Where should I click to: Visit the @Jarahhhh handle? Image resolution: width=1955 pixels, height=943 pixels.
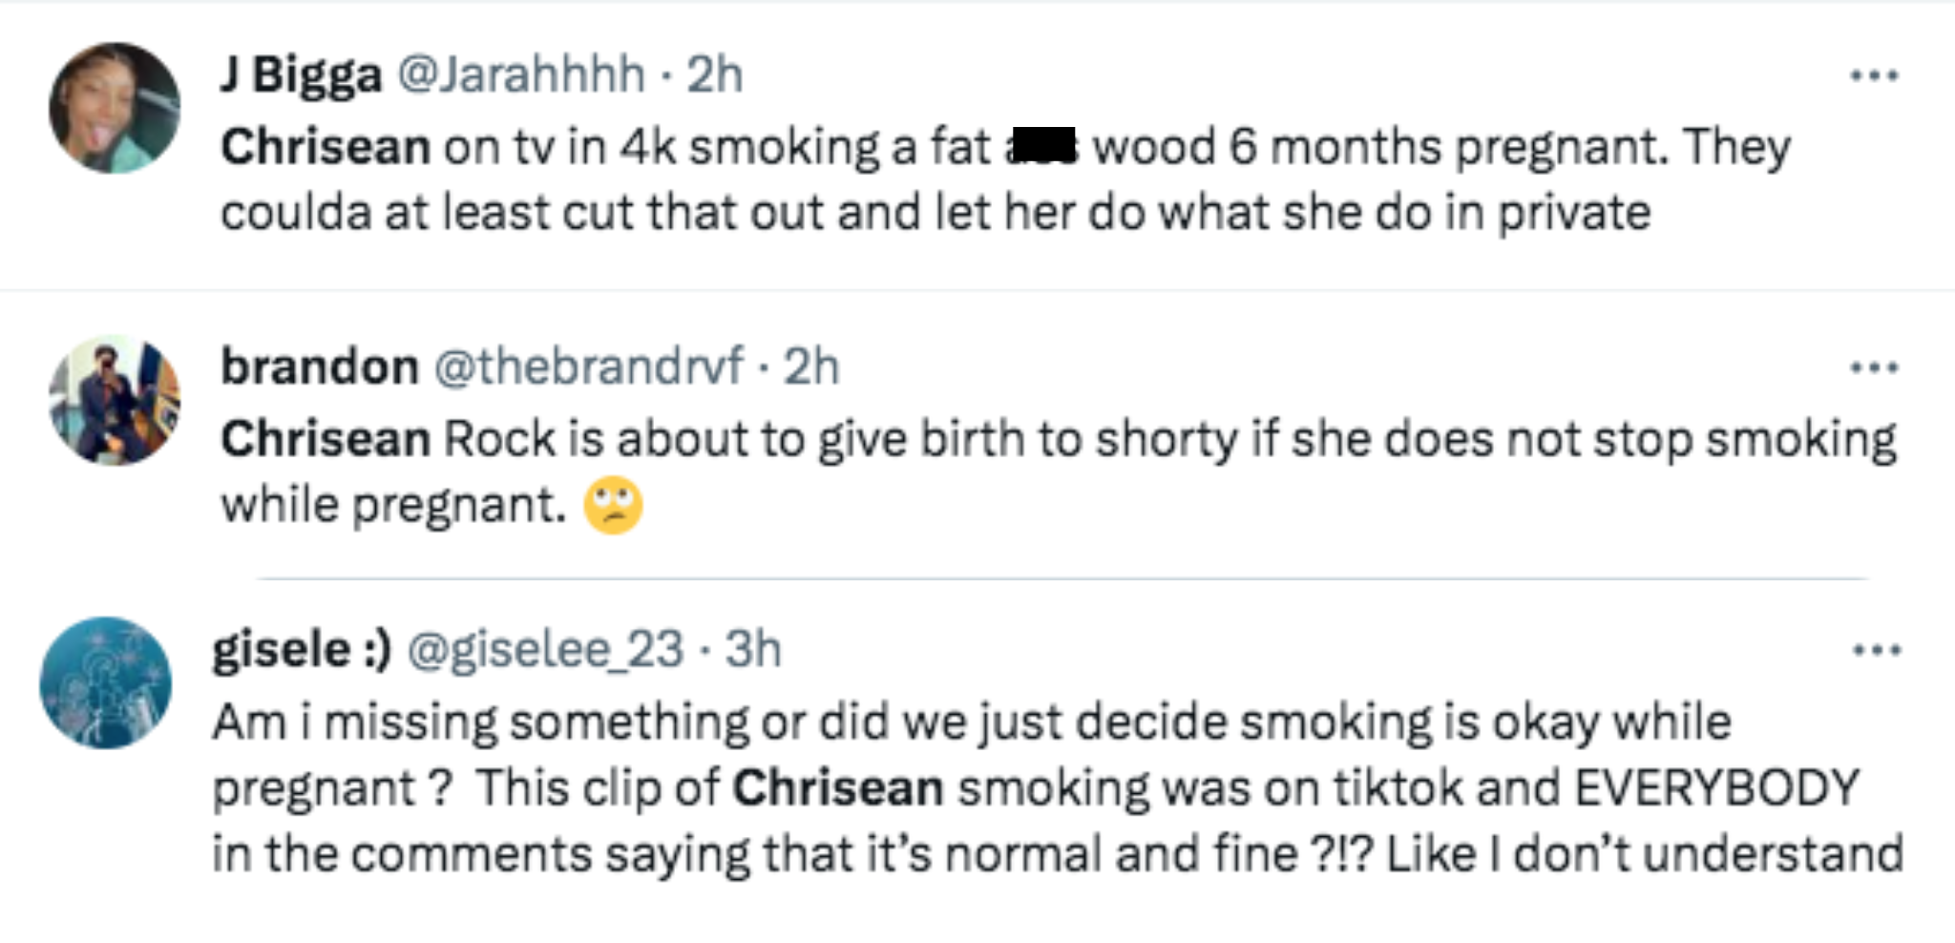click(520, 74)
